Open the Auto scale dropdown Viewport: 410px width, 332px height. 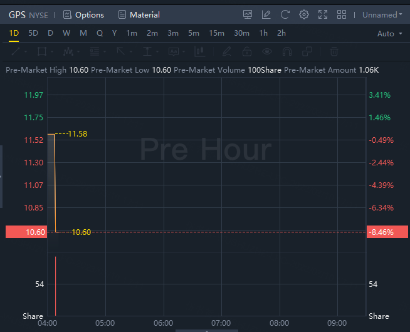(x=389, y=34)
